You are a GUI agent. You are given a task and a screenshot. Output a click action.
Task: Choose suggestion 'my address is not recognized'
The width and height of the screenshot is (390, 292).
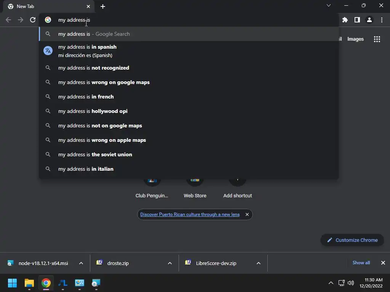pyautogui.click(x=189, y=68)
